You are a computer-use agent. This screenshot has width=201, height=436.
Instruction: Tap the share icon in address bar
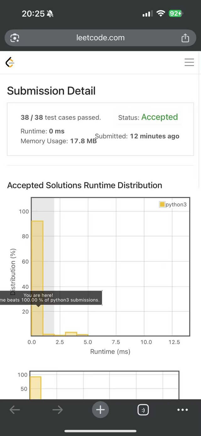tap(185, 38)
